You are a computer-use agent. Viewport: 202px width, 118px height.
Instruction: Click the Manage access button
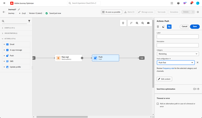tap(146, 12)
